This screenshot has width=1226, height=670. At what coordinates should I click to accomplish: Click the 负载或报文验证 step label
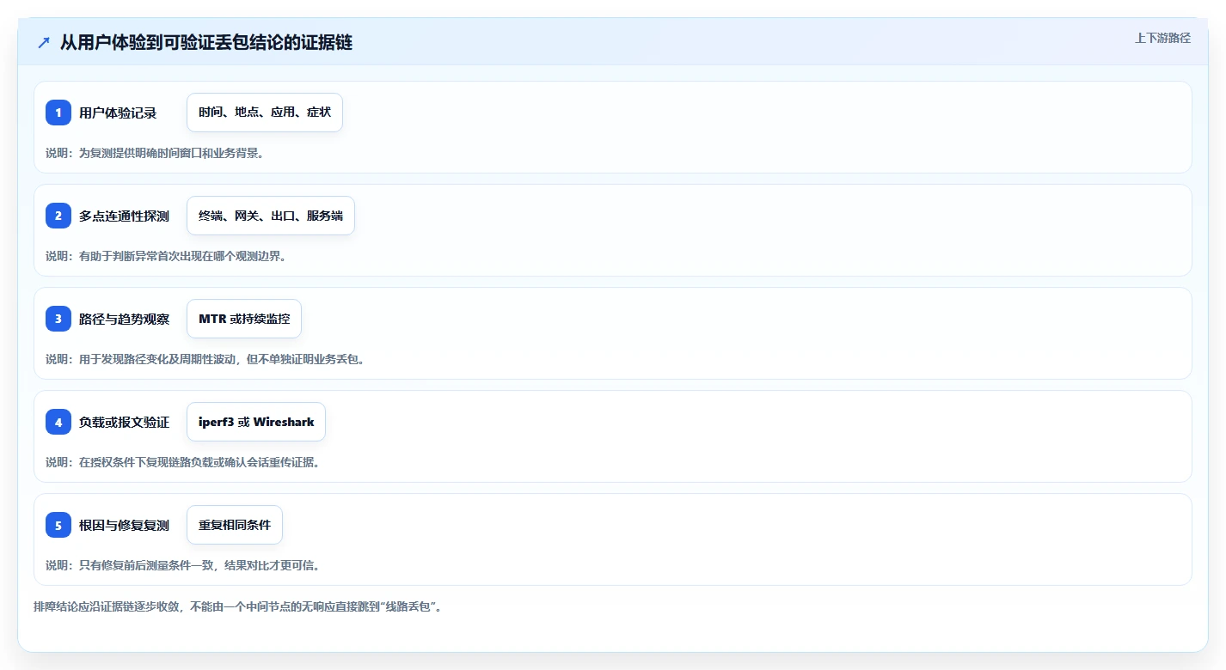coord(124,422)
